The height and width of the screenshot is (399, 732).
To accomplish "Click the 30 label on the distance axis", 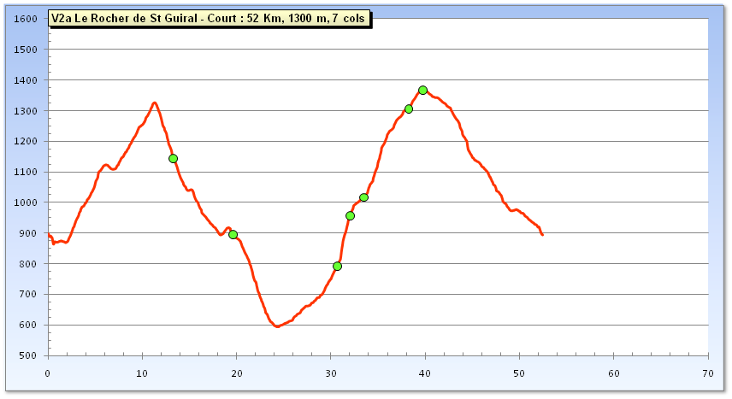I will click(331, 373).
